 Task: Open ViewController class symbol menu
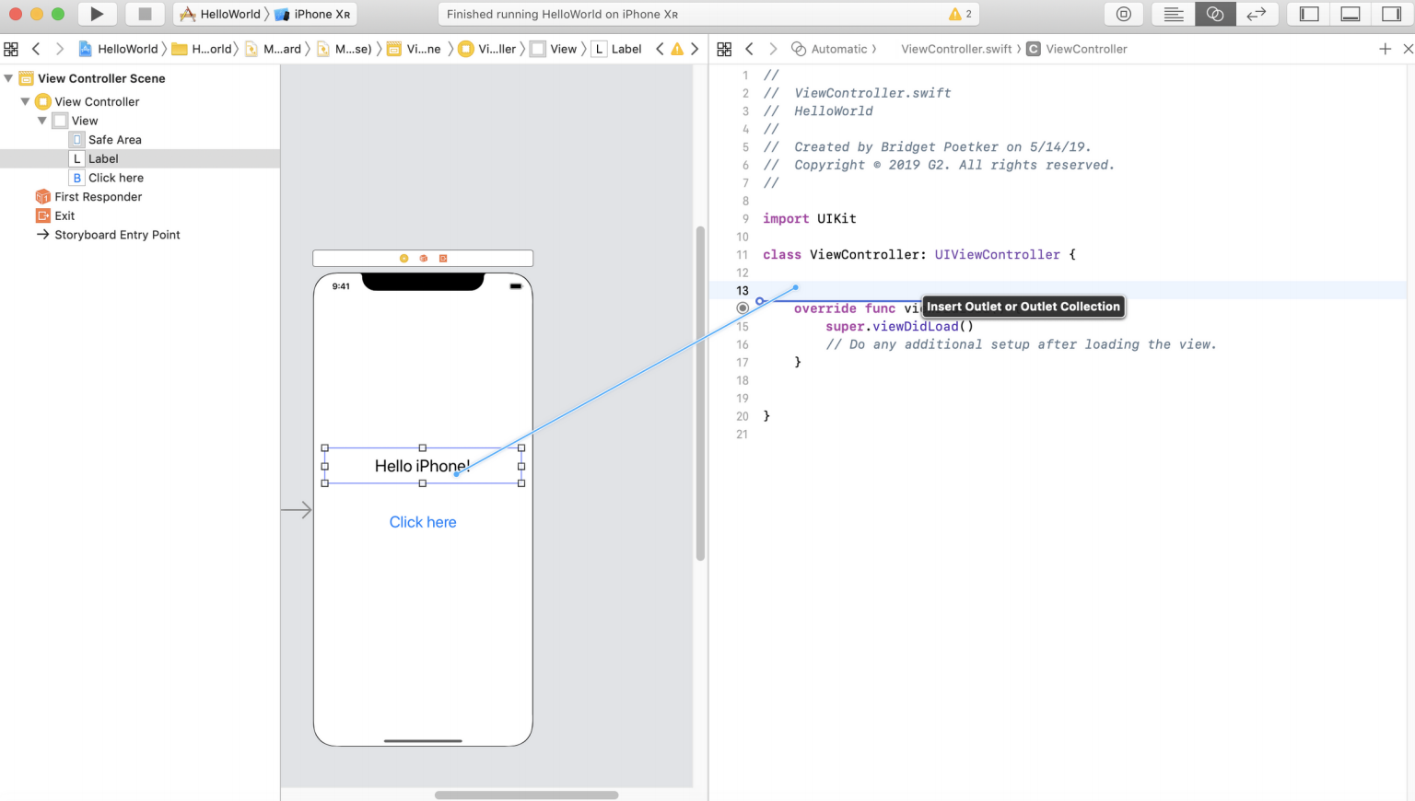pos(1077,49)
